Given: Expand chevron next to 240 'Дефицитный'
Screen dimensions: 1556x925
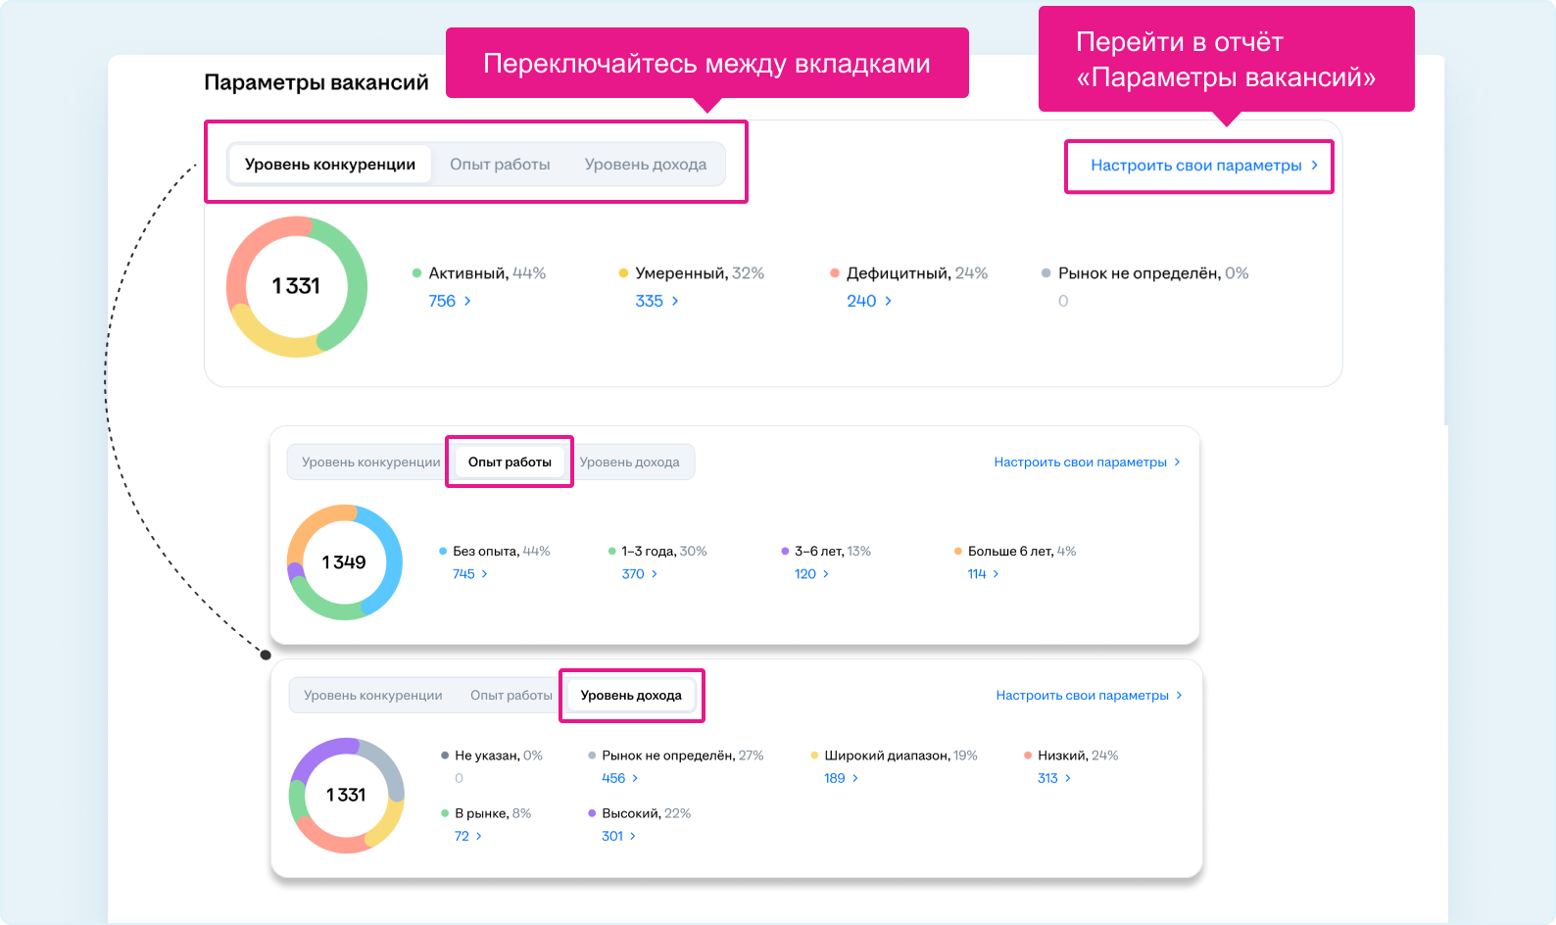Looking at the screenshot, I should click(888, 301).
